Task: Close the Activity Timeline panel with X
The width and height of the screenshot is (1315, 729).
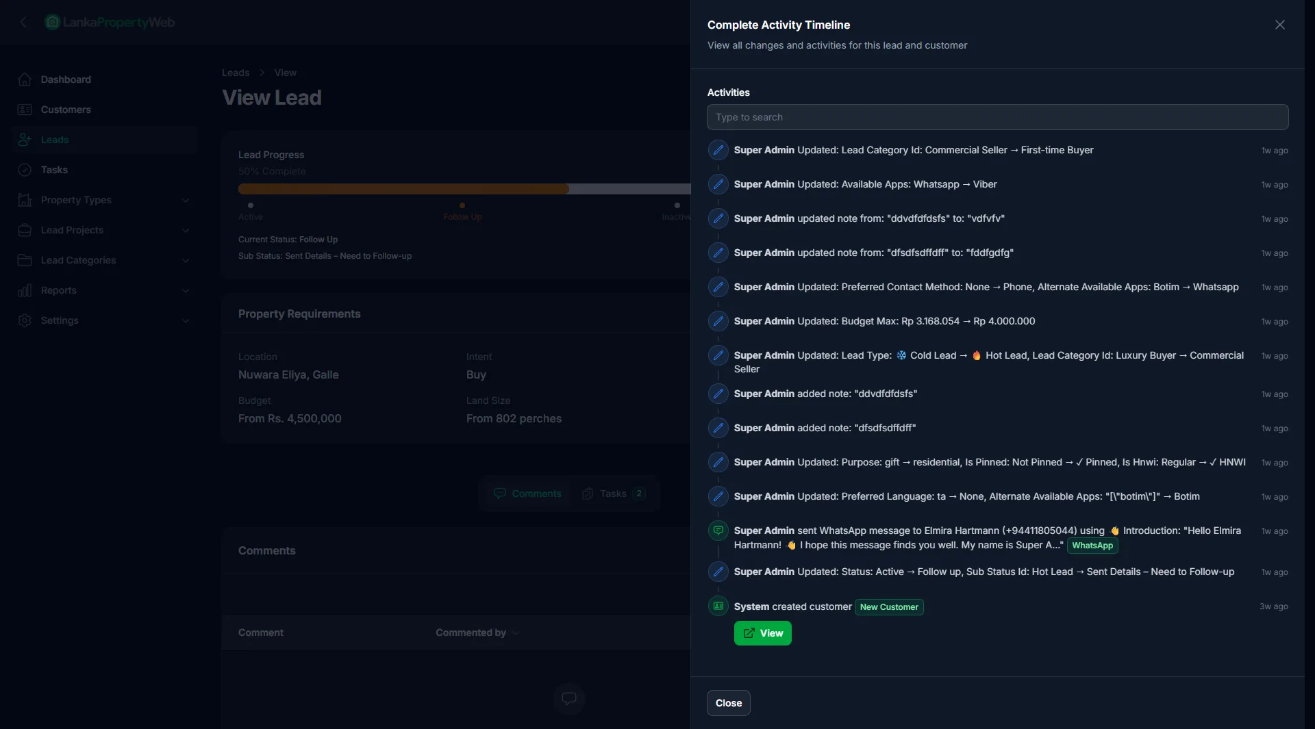Action: pyautogui.click(x=1279, y=25)
